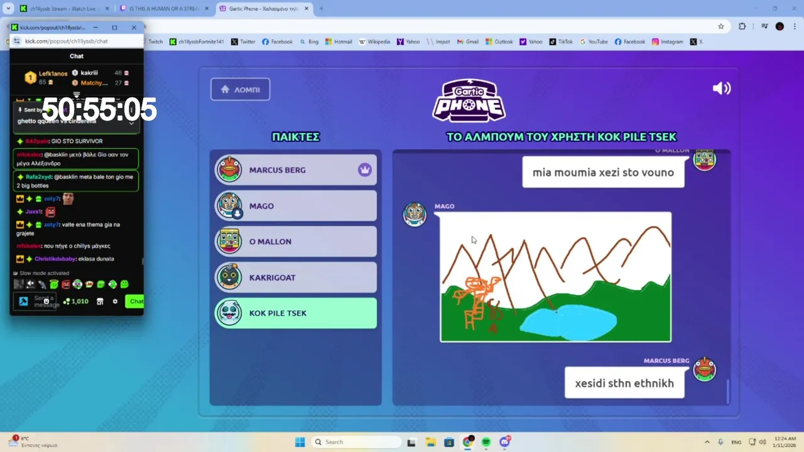The image size is (804, 452).
Task: Open Task View on the taskbar
Action: tap(411, 442)
